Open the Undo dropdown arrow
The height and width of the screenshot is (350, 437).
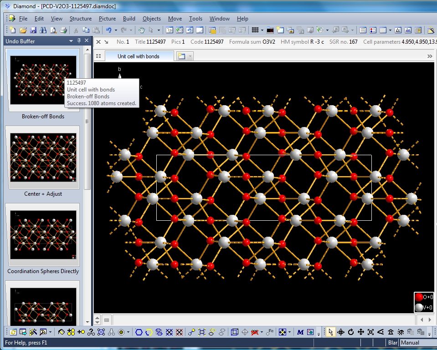(x=116, y=30)
